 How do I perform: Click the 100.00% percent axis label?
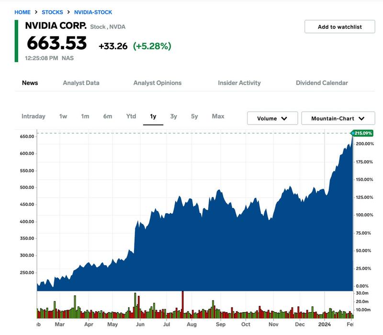click(364, 215)
